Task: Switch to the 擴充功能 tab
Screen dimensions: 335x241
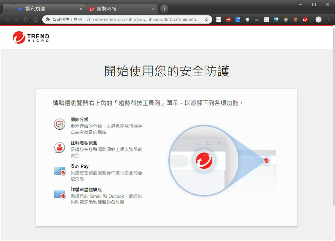Action: pos(50,9)
